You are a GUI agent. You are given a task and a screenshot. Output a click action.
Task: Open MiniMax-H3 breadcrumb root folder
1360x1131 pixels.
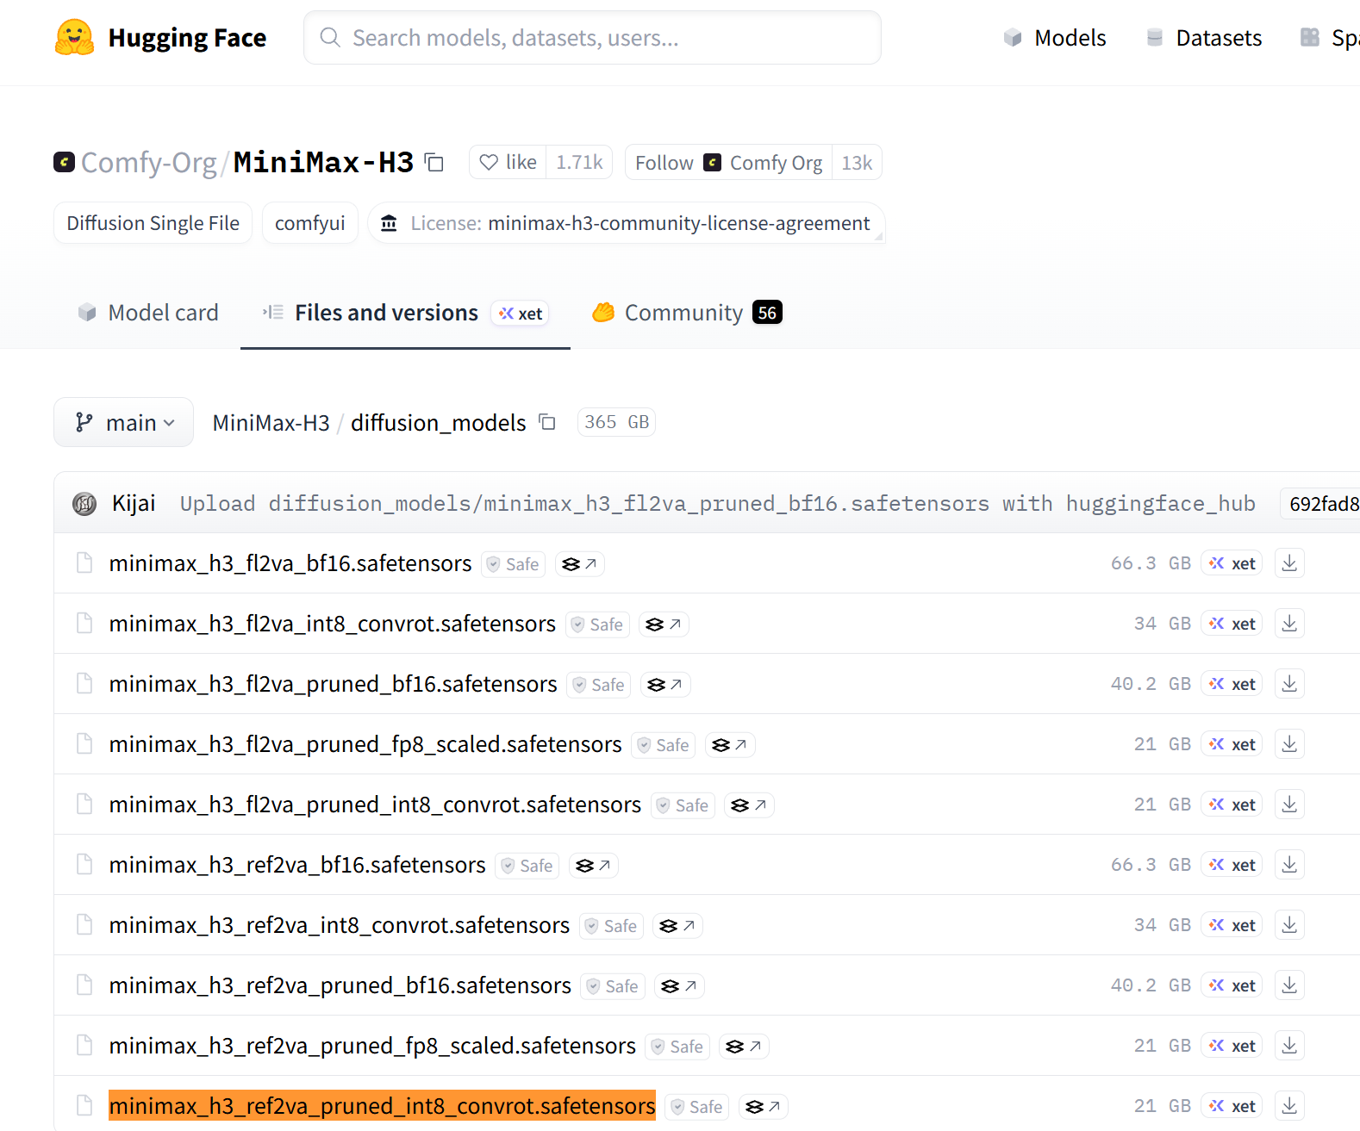click(x=271, y=423)
